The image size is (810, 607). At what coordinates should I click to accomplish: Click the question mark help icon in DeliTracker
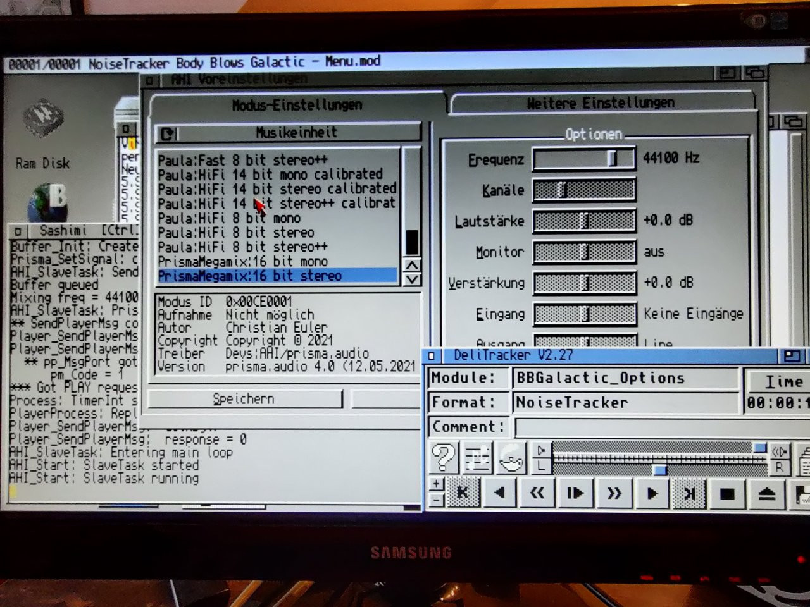tap(444, 457)
